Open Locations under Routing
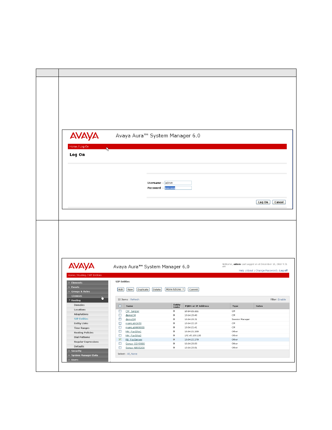Viewport: 332px width, 430px height. coord(80,310)
